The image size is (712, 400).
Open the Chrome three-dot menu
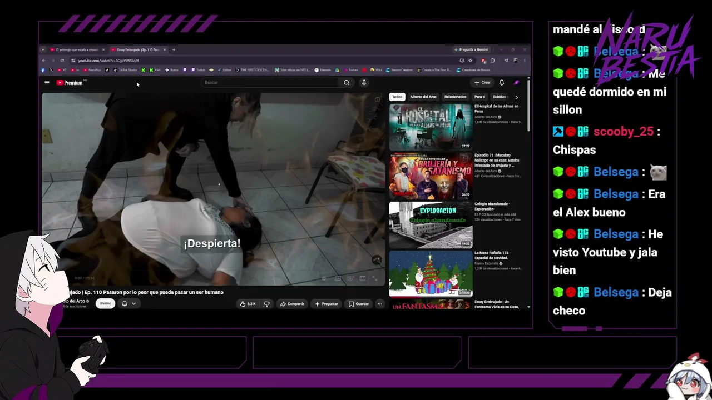click(x=525, y=61)
